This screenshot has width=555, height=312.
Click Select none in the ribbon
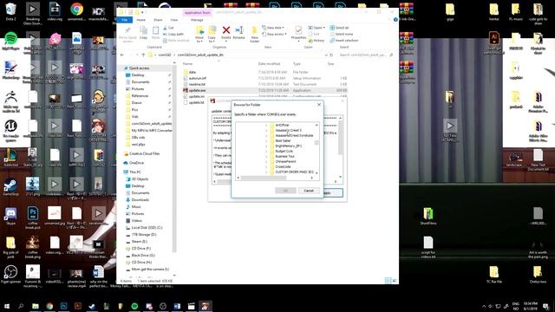point(342,34)
